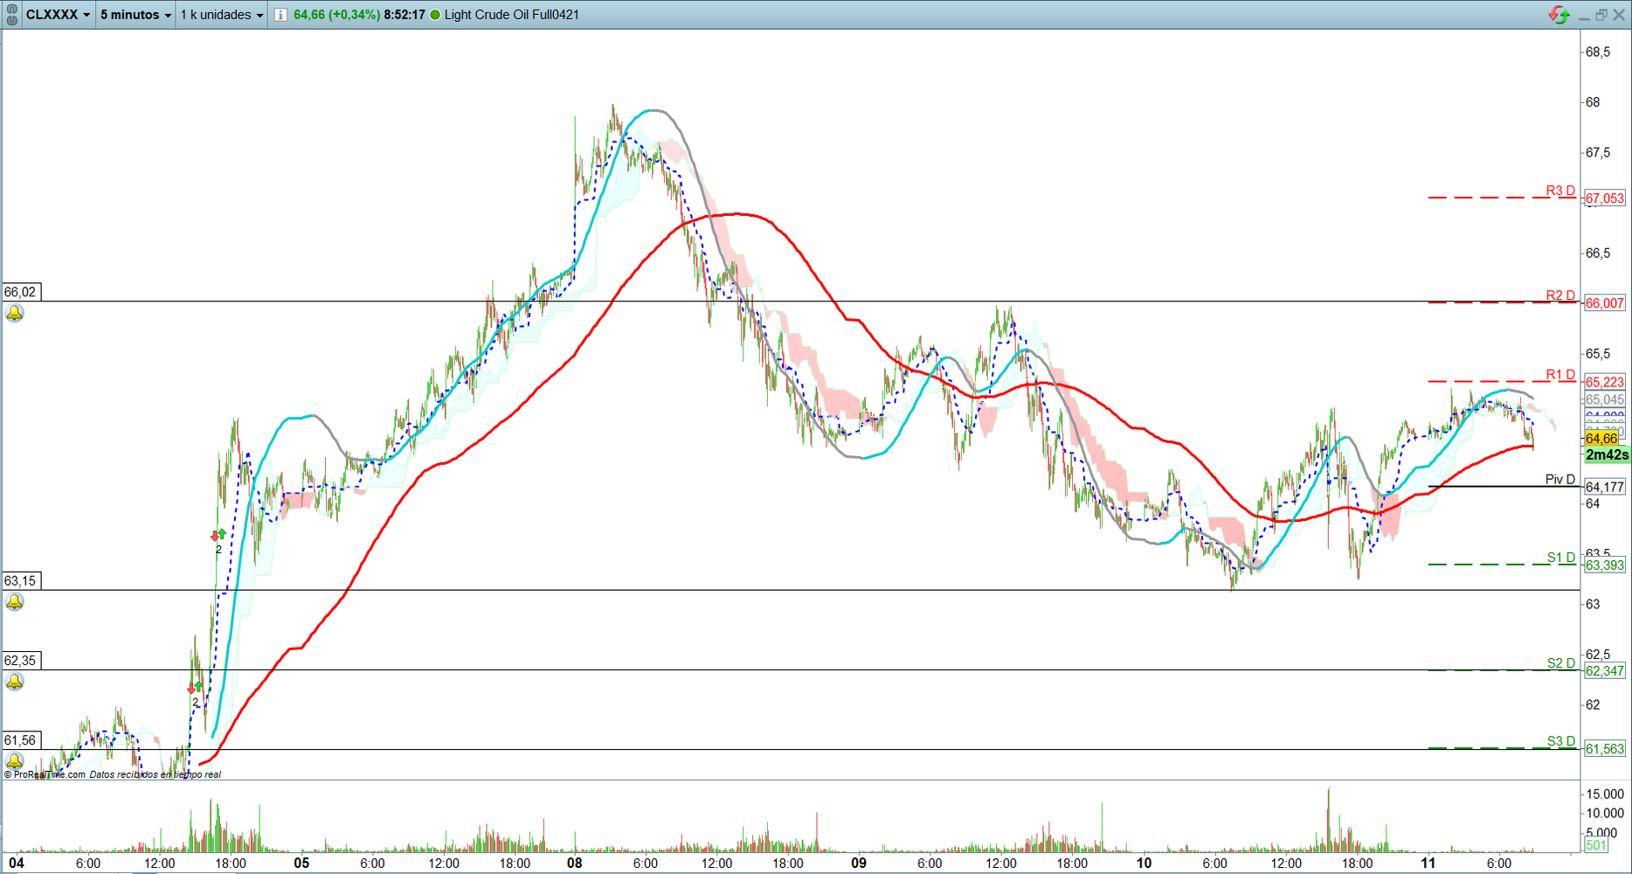The image size is (1632, 874).
Task: Expand the 5 minutos timeframe dropdown
Action: coord(135,15)
